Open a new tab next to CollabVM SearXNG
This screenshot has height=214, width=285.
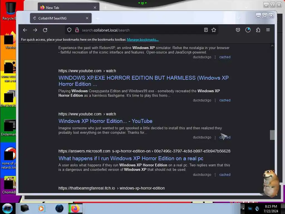click(x=98, y=18)
